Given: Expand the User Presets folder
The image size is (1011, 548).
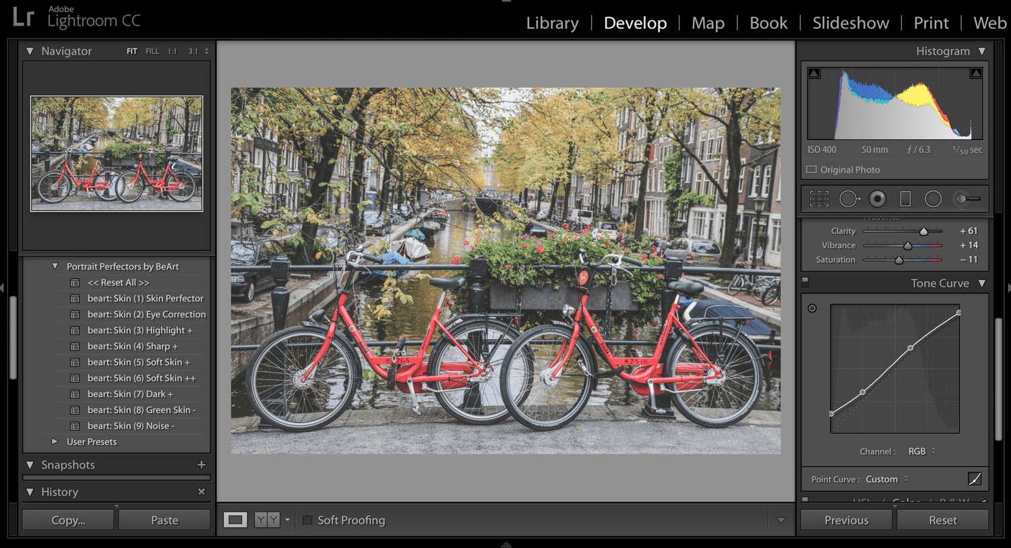Looking at the screenshot, I should [x=55, y=442].
